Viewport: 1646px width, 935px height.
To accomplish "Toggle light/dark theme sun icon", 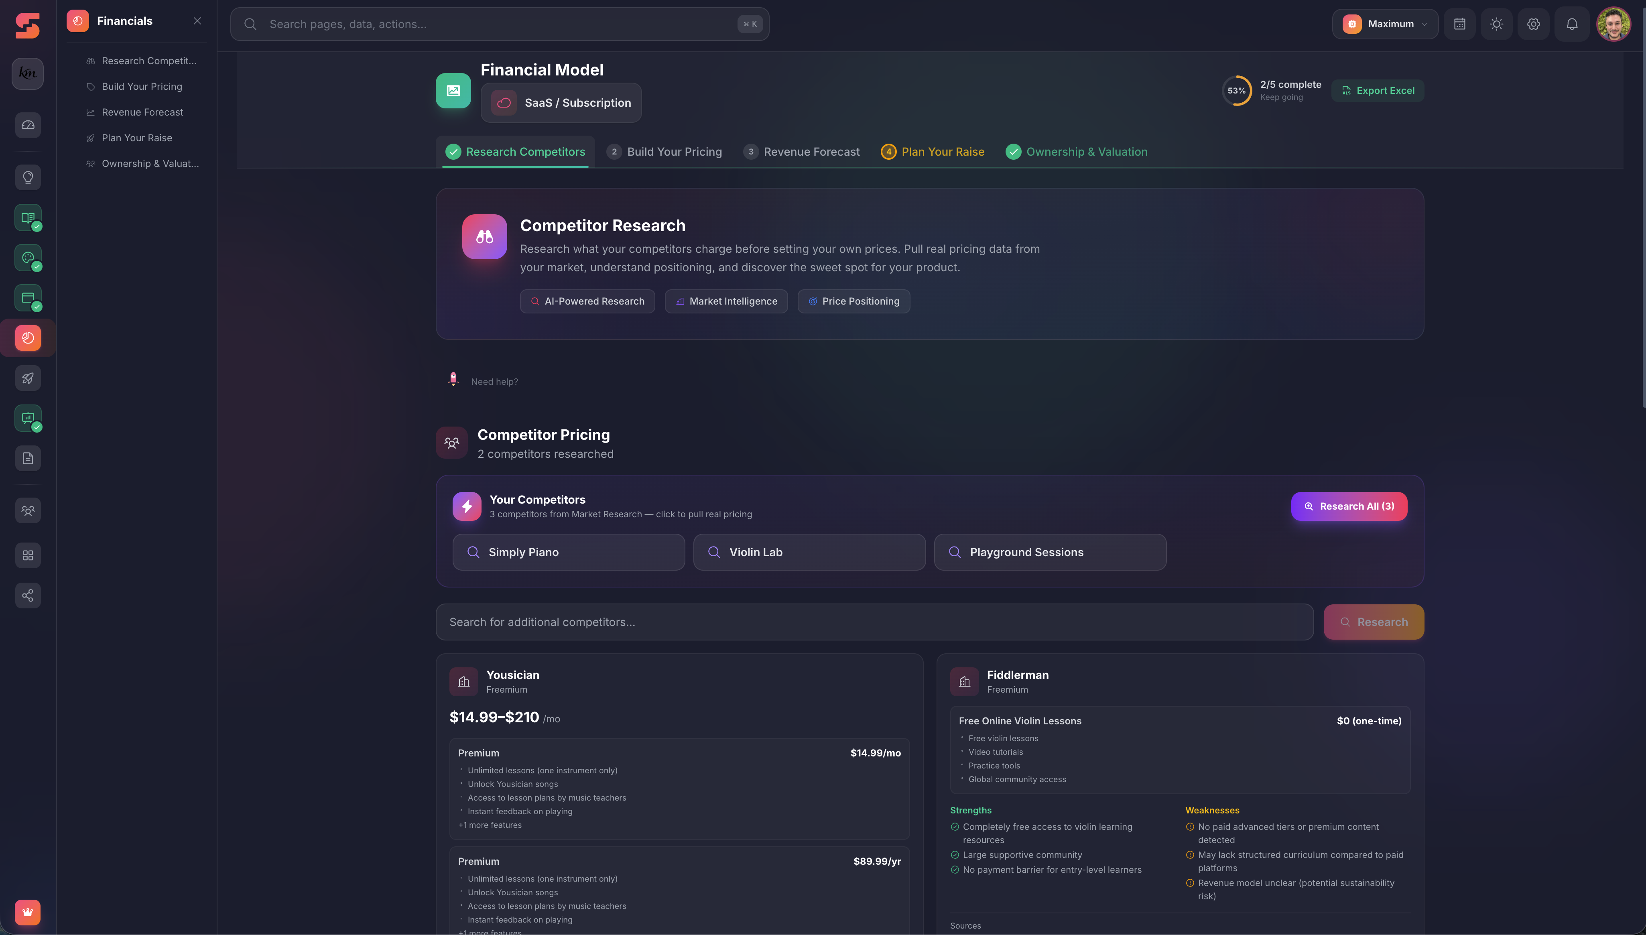I will (1496, 24).
